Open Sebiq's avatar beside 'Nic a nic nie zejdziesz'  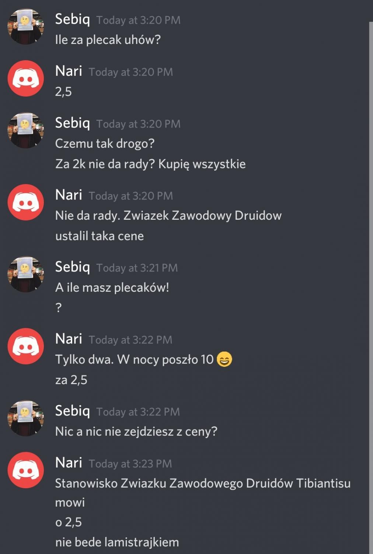(26, 418)
